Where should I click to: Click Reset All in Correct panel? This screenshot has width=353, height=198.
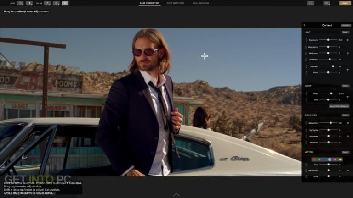[345, 25]
